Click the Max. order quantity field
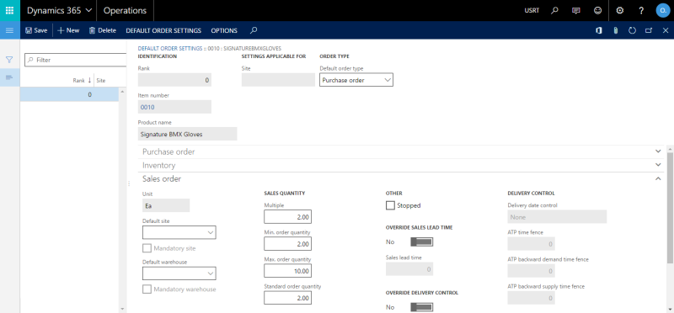674x313 pixels. [287, 271]
